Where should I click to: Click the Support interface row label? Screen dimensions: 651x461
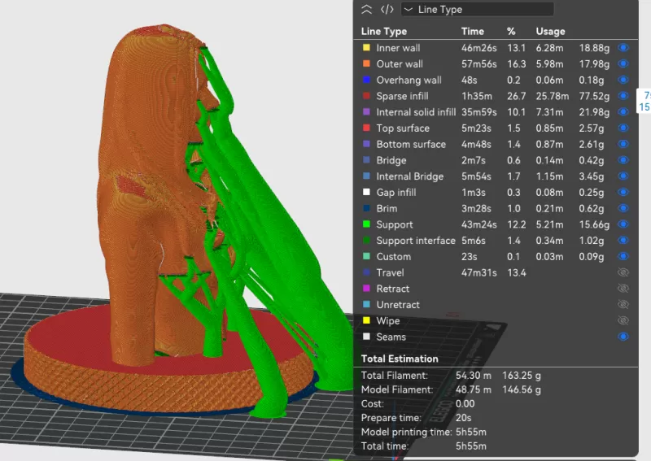coord(415,241)
